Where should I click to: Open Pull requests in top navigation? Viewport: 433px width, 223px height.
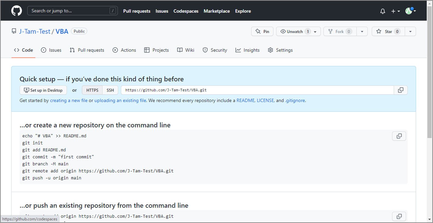click(137, 11)
